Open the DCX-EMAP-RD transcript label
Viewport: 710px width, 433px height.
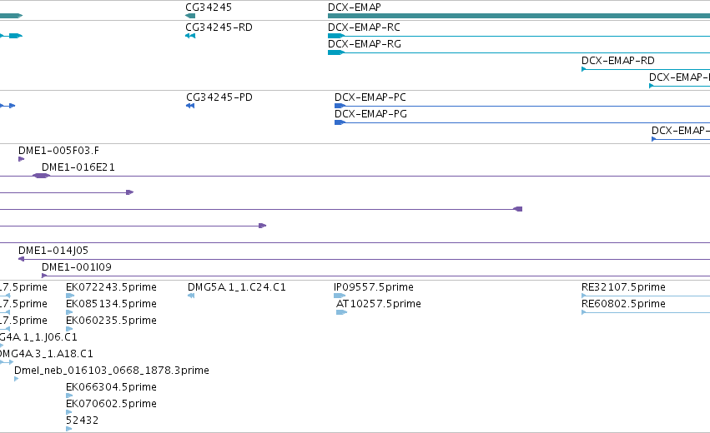(618, 61)
